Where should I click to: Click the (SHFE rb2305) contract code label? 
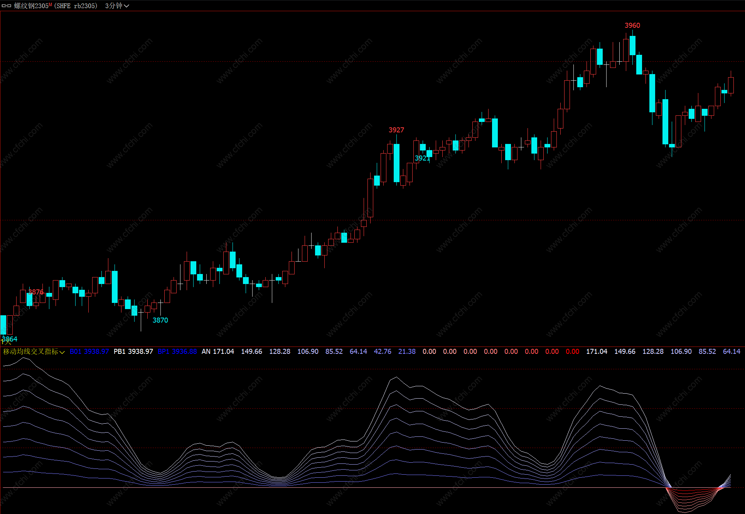point(76,6)
